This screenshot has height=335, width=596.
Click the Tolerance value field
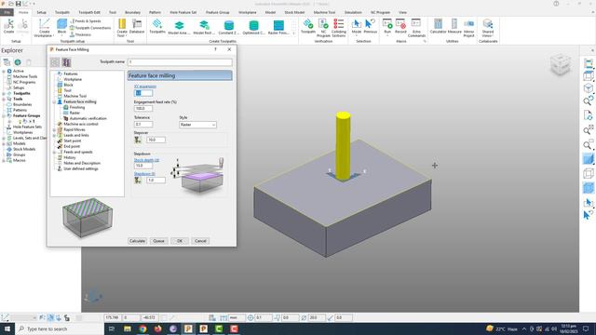click(x=143, y=124)
